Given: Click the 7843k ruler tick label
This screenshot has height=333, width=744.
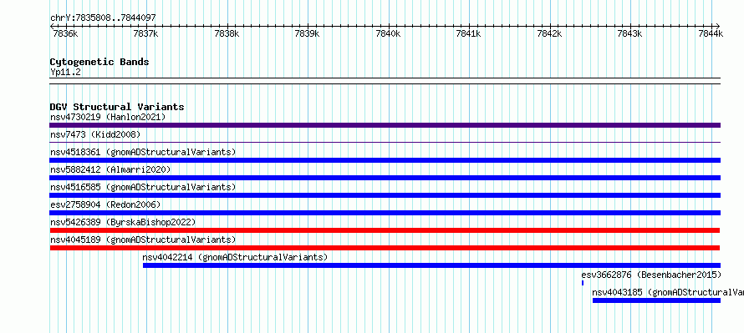Looking at the screenshot, I should tap(629, 33).
